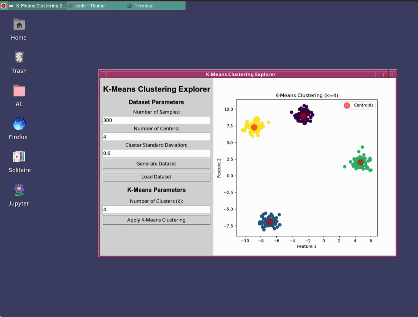The image size is (418, 317).
Task: Click the Generate Dataset button
Action: (156, 164)
